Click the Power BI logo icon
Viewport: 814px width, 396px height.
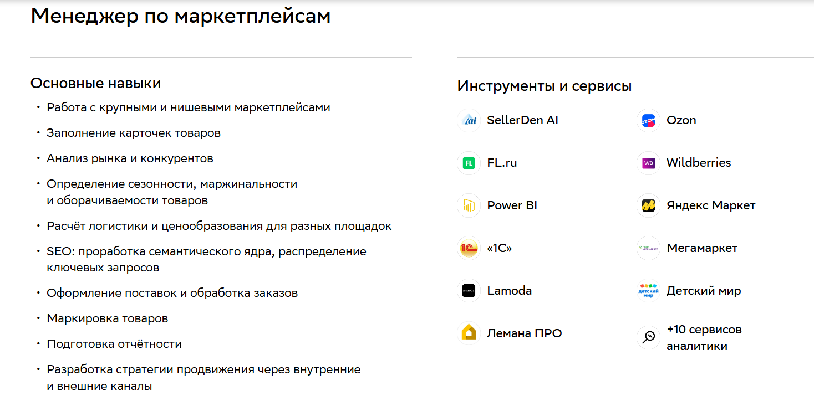pyautogui.click(x=469, y=205)
